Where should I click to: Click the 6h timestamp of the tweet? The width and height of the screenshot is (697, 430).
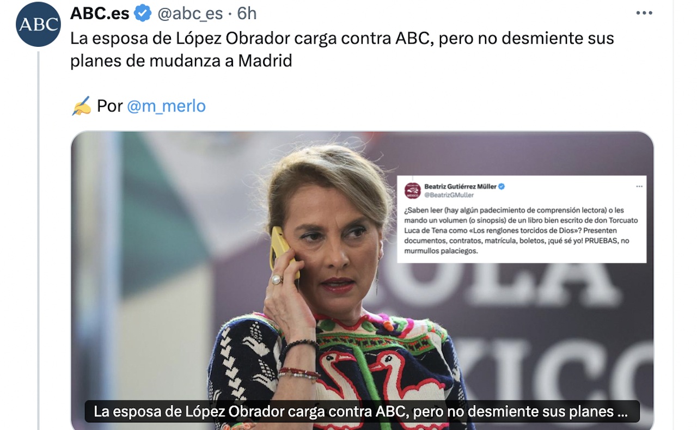(247, 13)
